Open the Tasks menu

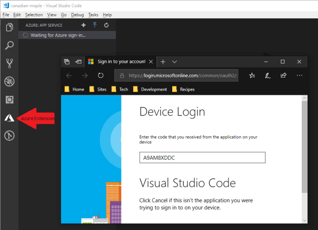coord(93,15)
